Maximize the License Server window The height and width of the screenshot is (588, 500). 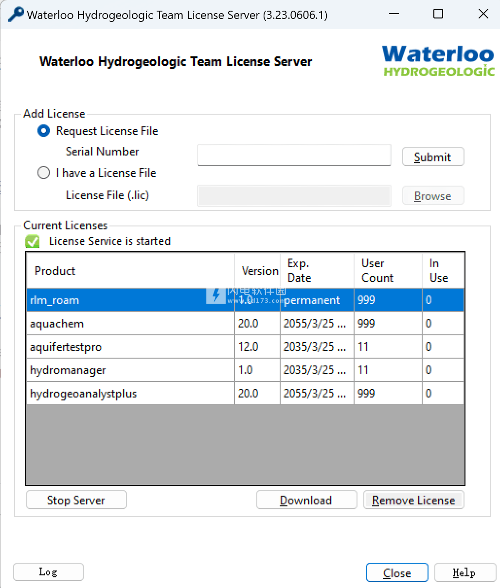click(438, 14)
